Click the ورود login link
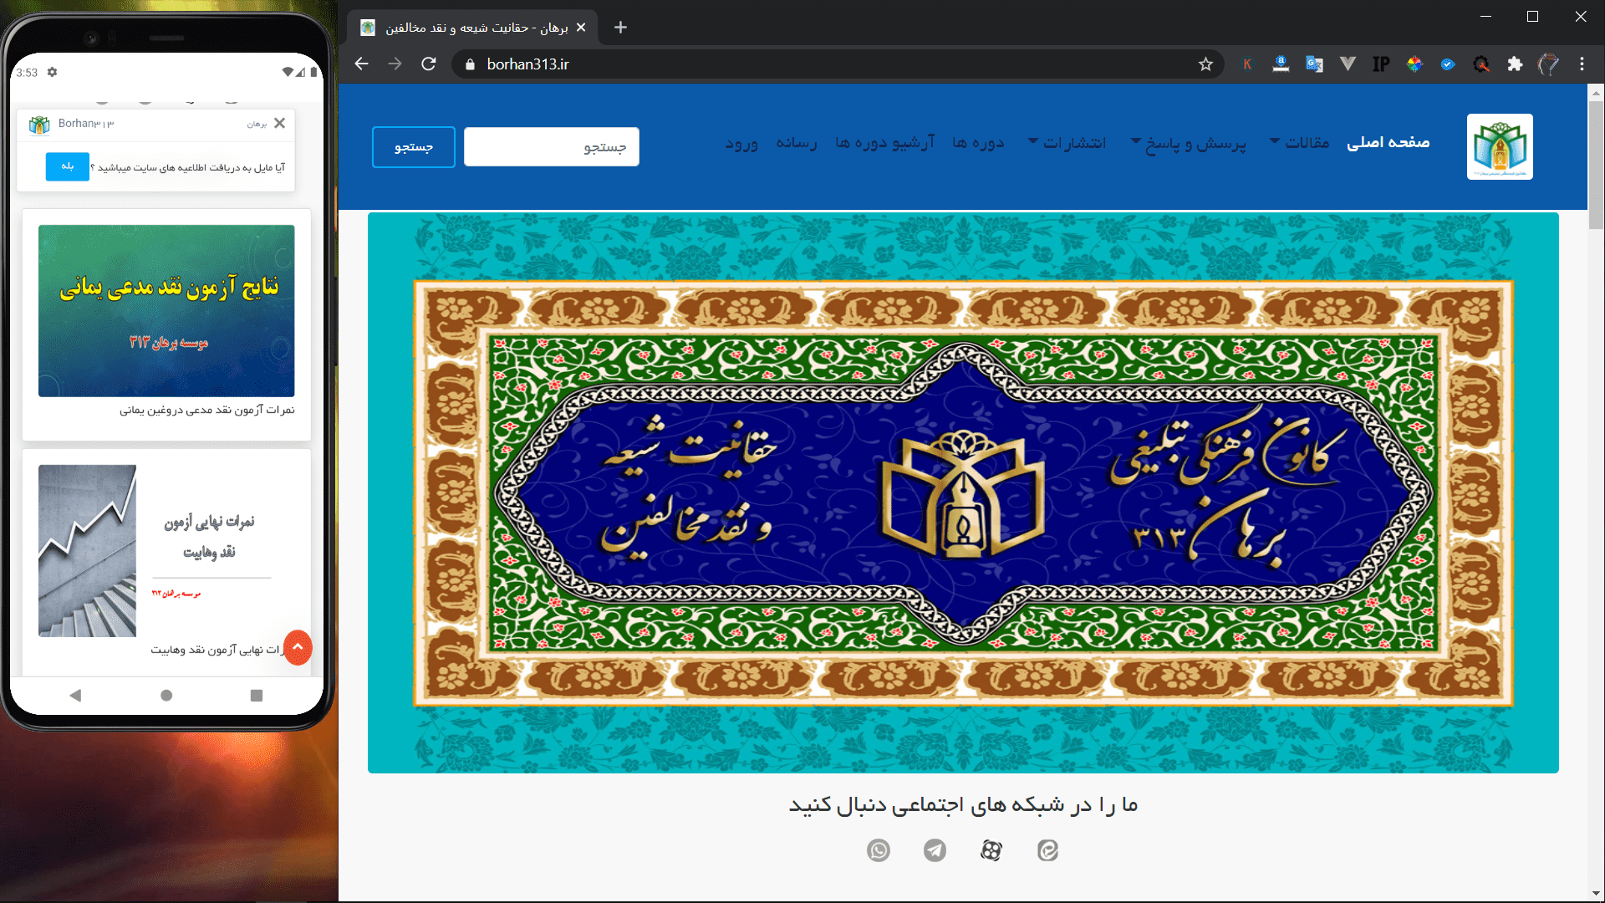This screenshot has height=903, width=1605. (x=741, y=143)
